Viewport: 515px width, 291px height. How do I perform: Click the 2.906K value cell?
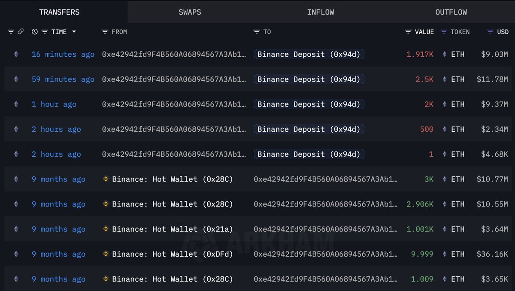(x=420, y=204)
